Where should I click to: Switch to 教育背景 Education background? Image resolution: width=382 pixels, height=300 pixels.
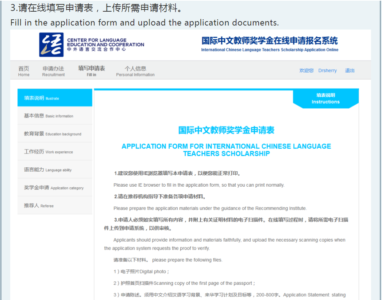point(55,134)
